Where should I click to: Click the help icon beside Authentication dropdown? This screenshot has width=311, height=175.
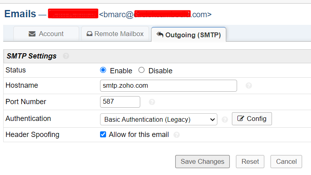[x=225, y=119]
